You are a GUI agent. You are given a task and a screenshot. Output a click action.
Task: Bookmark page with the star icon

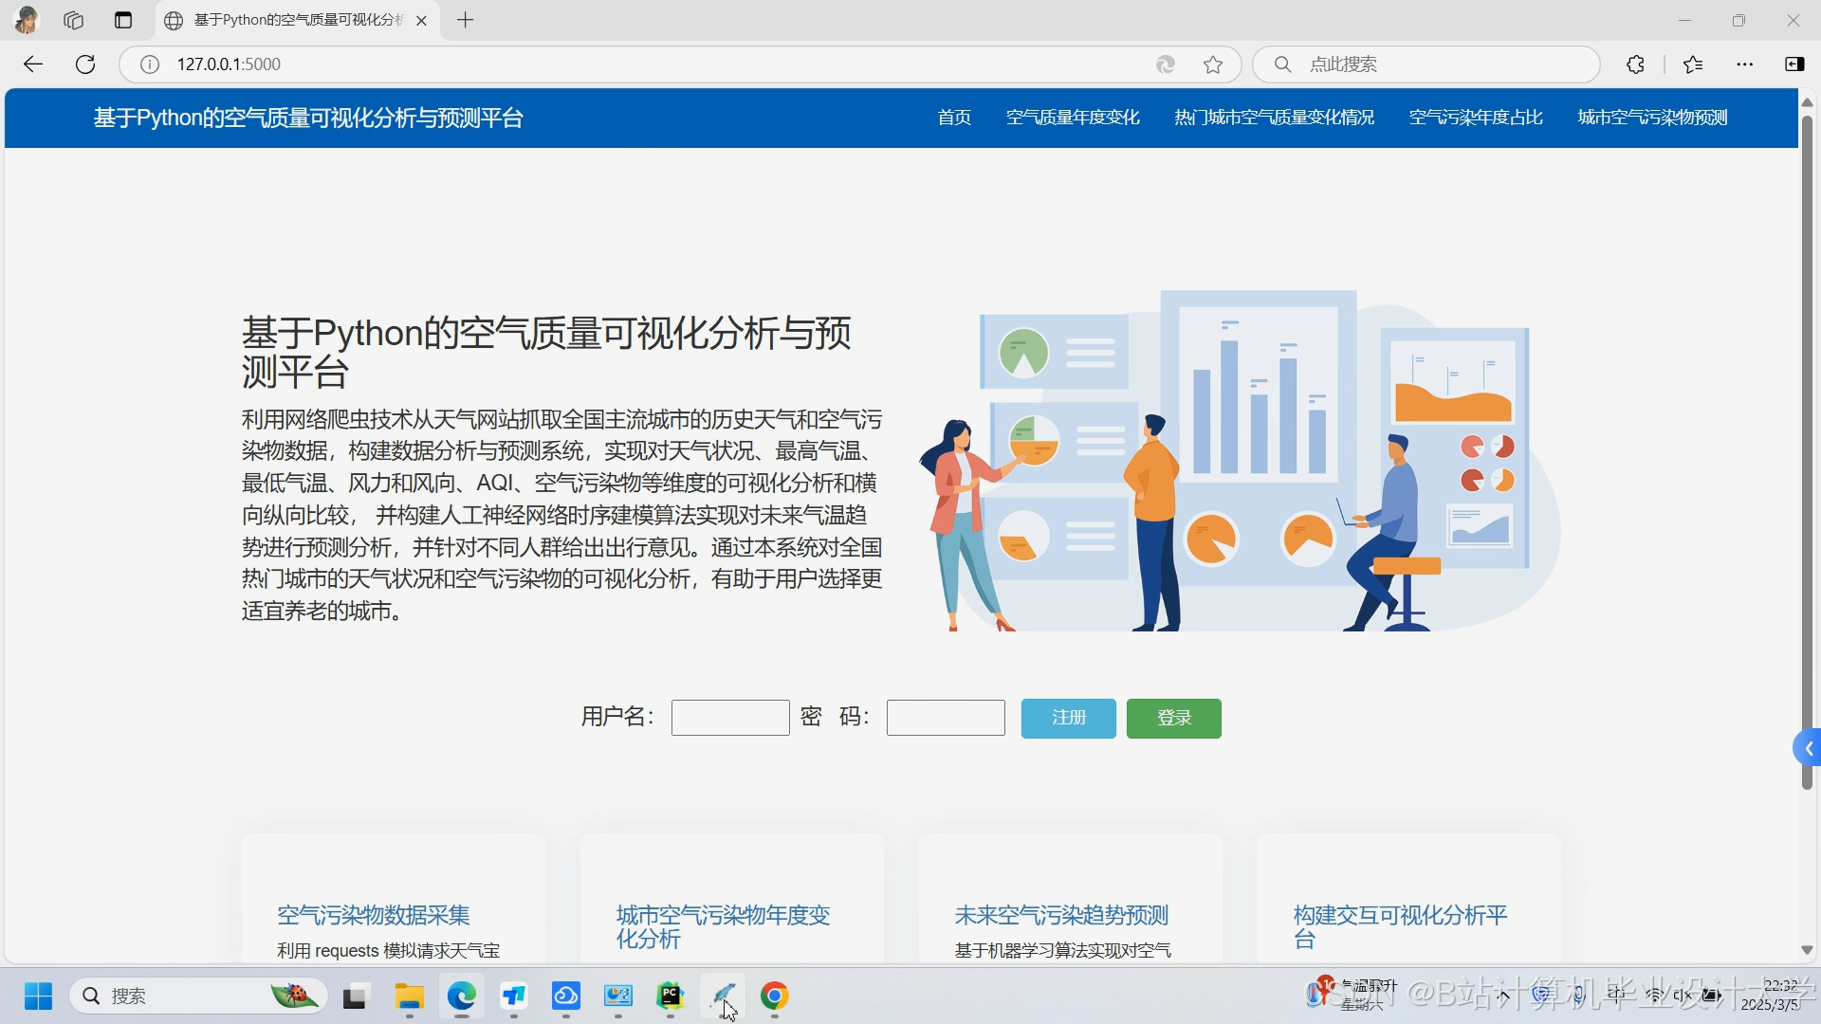point(1213,64)
